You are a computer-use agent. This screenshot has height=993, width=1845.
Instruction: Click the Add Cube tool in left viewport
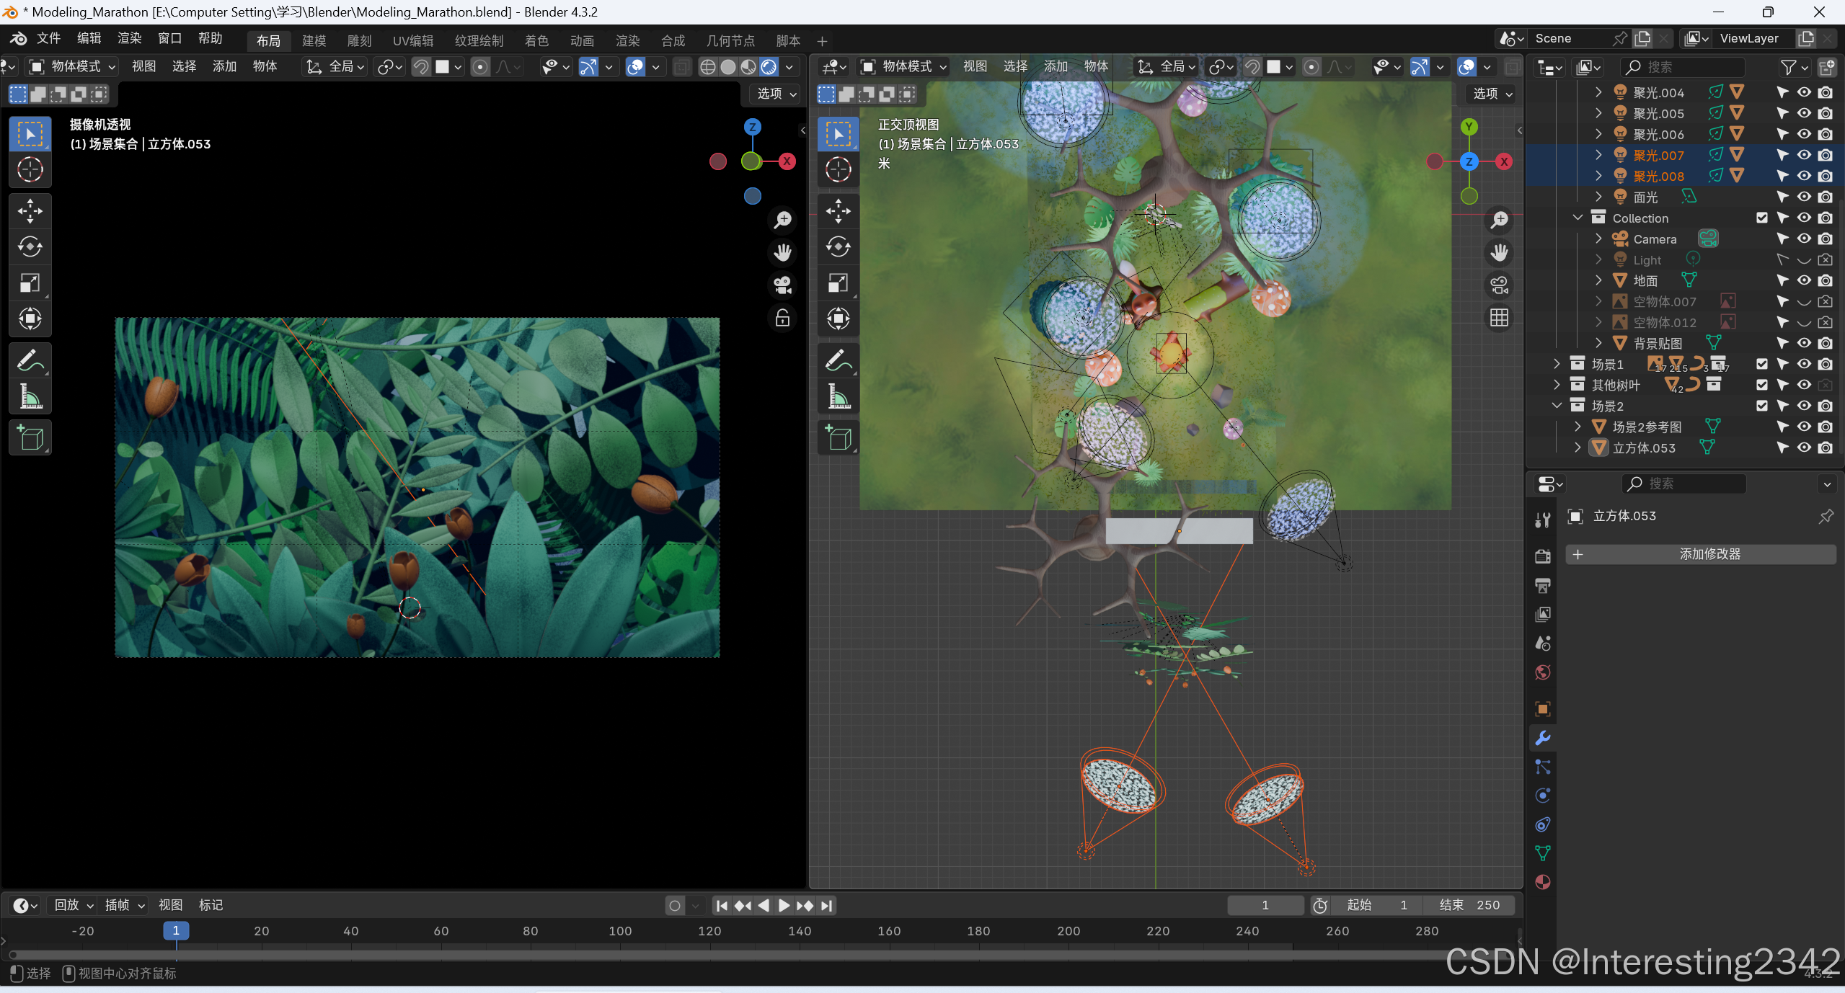pos(30,437)
